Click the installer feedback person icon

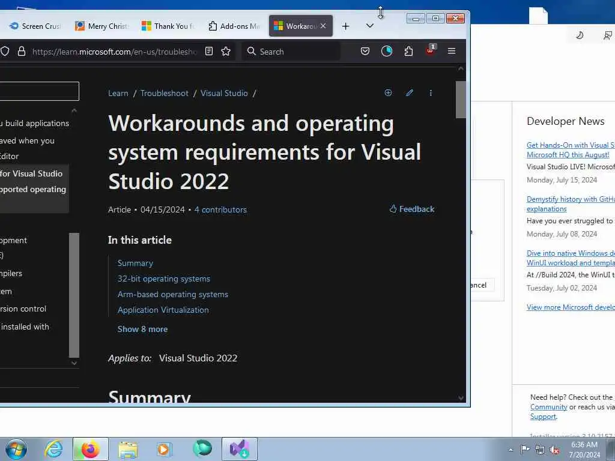coord(608,35)
